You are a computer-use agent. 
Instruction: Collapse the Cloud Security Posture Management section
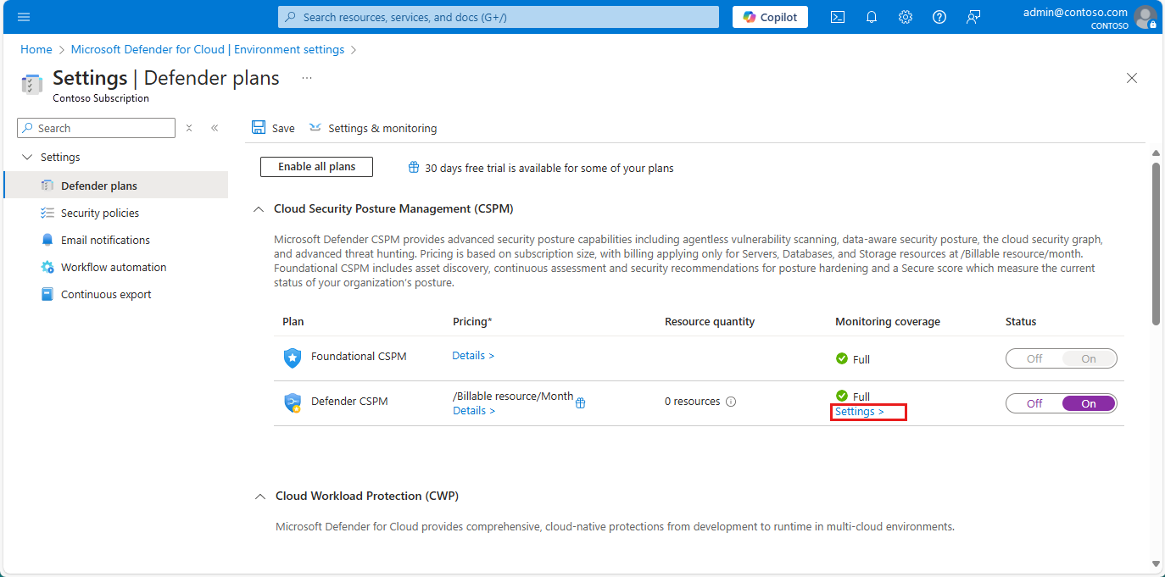[258, 209]
